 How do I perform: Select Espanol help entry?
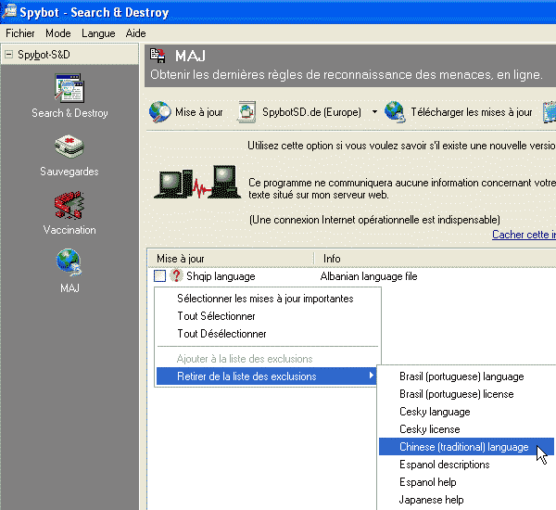coord(427,482)
